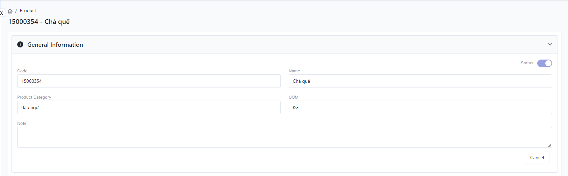Click the Product Category field label

tap(34, 97)
